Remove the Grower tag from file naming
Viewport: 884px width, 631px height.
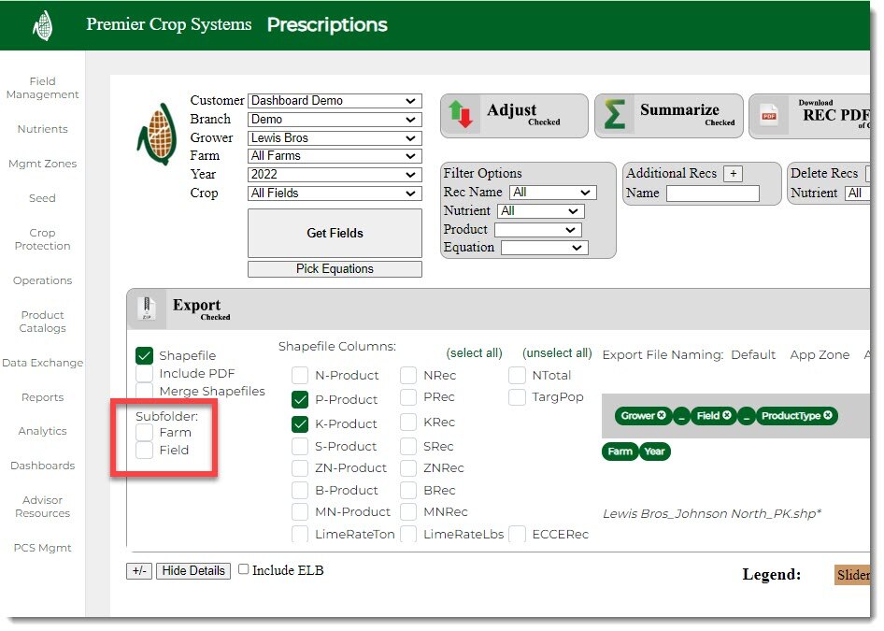click(662, 416)
